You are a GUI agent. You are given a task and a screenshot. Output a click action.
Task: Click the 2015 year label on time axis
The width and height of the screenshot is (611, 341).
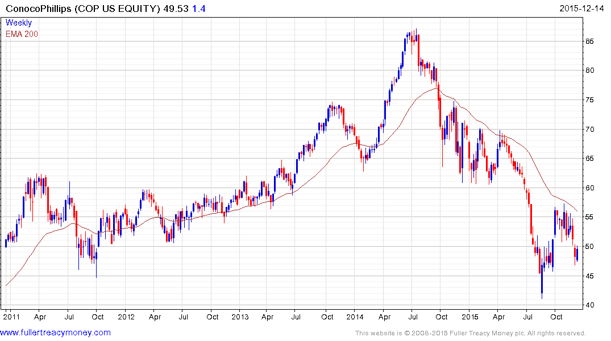pos(469,317)
